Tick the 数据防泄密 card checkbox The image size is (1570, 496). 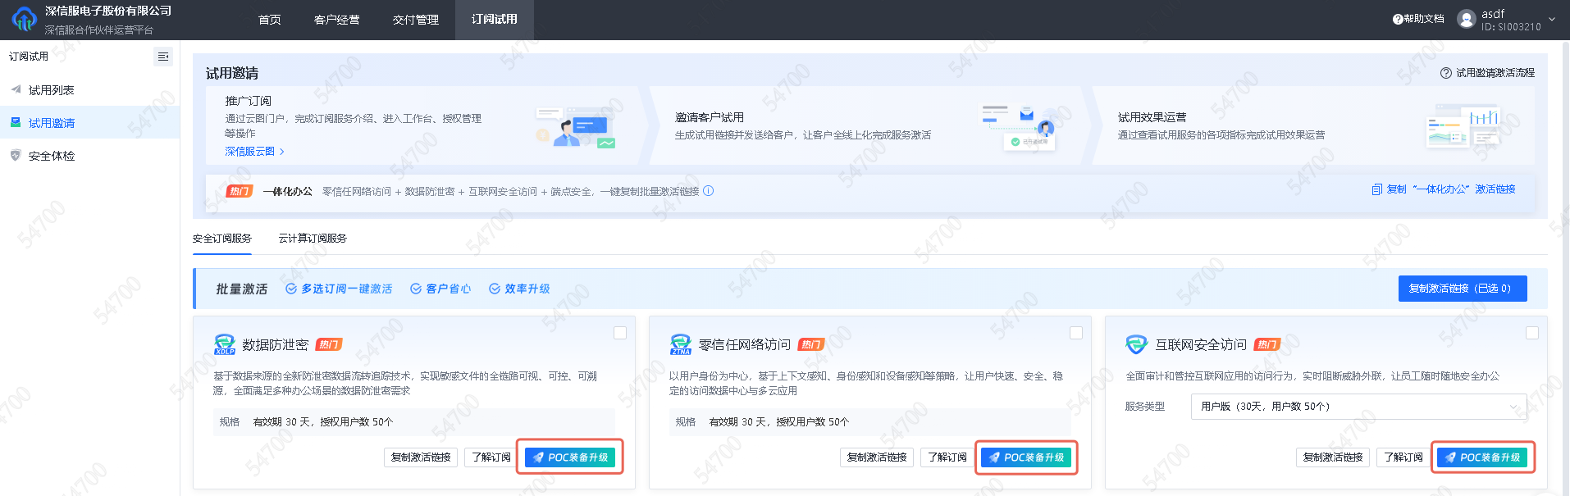[x=620, y=333]
